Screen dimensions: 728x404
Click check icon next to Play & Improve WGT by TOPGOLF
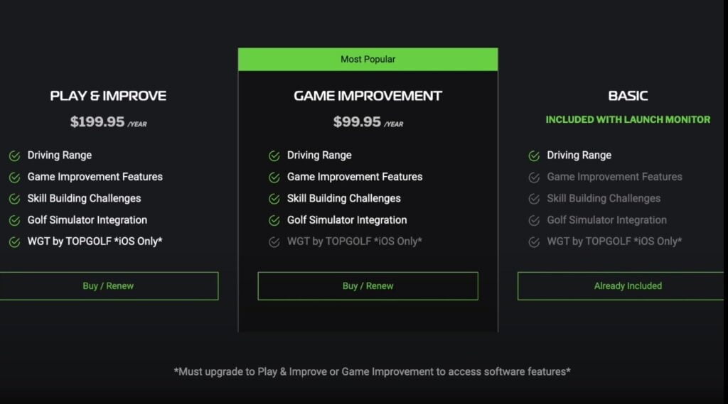(x=14, y=242)
